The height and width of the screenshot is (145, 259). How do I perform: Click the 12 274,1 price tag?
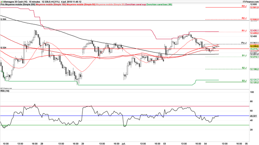pos(254,57)
